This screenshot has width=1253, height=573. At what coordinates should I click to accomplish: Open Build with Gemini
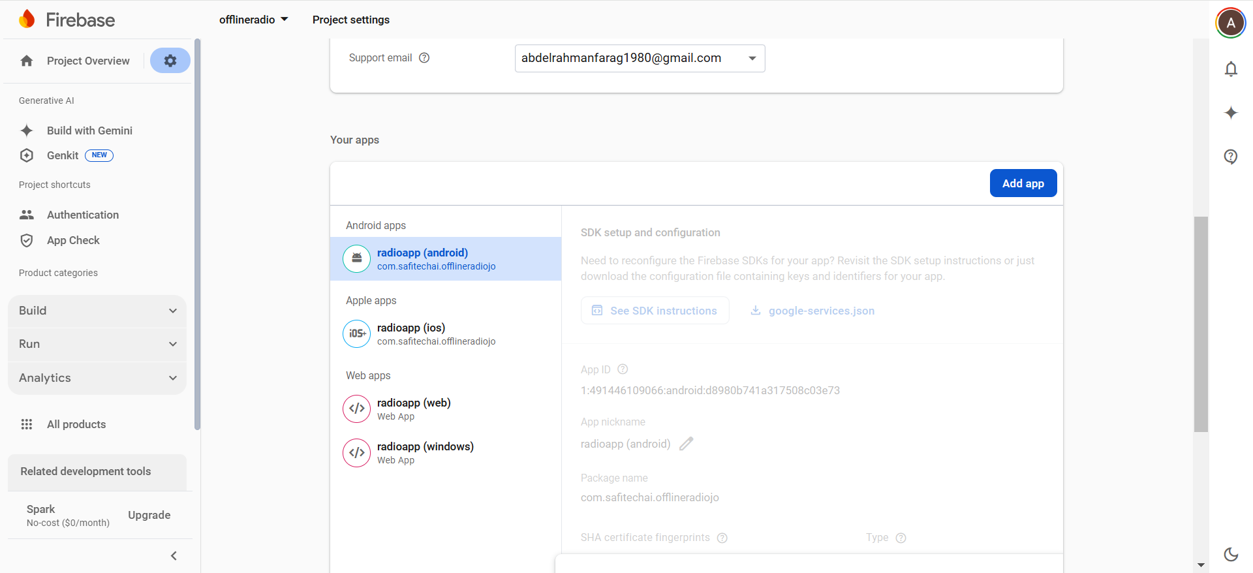pyautogui.click(x=89, y=131)
